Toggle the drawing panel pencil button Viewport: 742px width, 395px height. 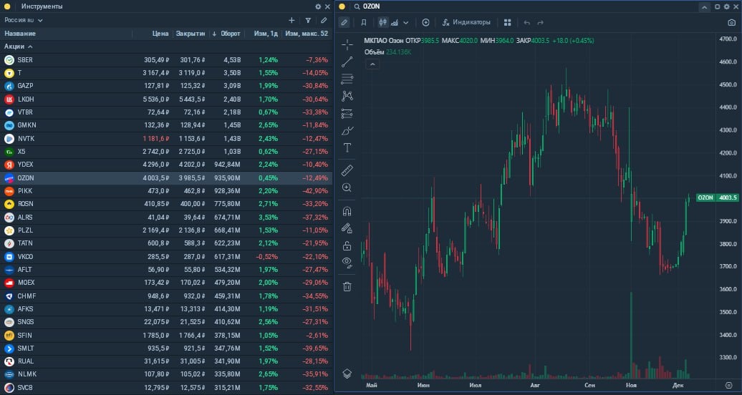pyautogui.click(x=344, y=22)
